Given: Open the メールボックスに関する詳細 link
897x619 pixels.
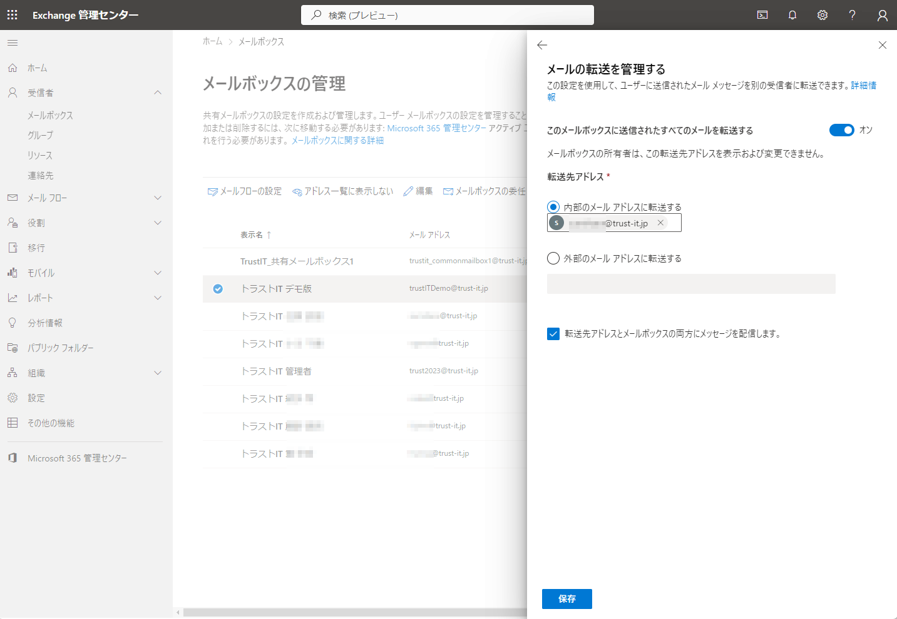Looking at the screenshot, I should tap(337, 141).
